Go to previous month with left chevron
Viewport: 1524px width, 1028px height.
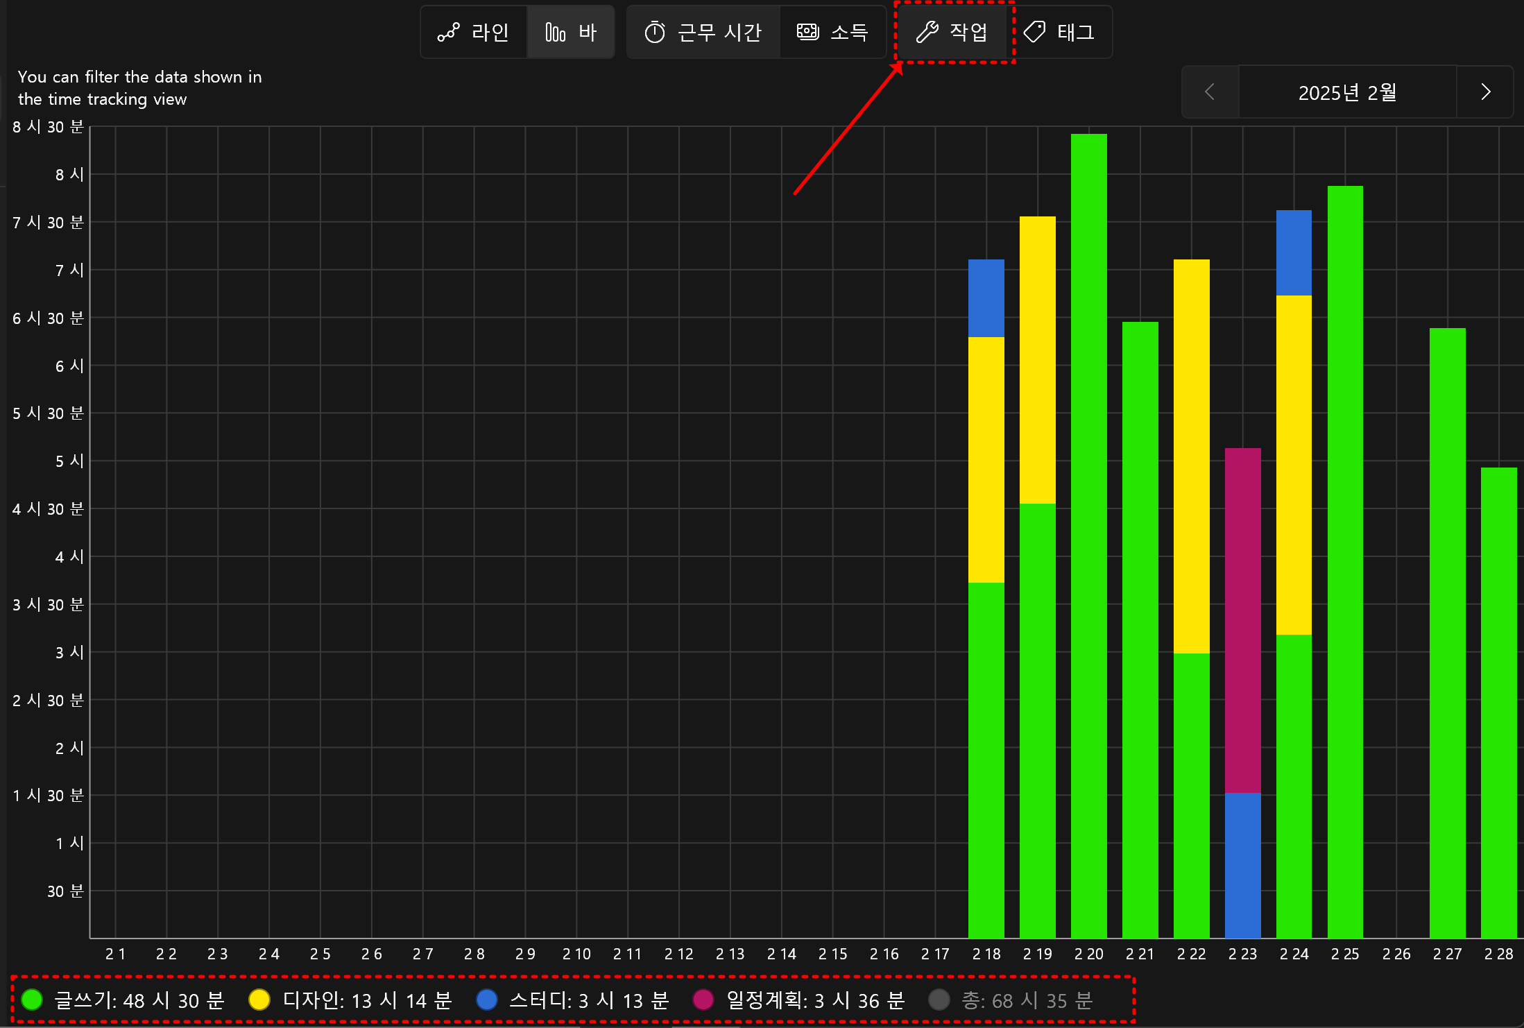[x=1210, y=92]
